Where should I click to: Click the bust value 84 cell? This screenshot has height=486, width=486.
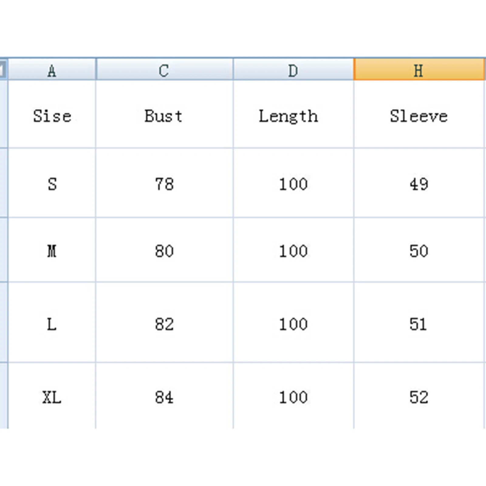[164, 397]
